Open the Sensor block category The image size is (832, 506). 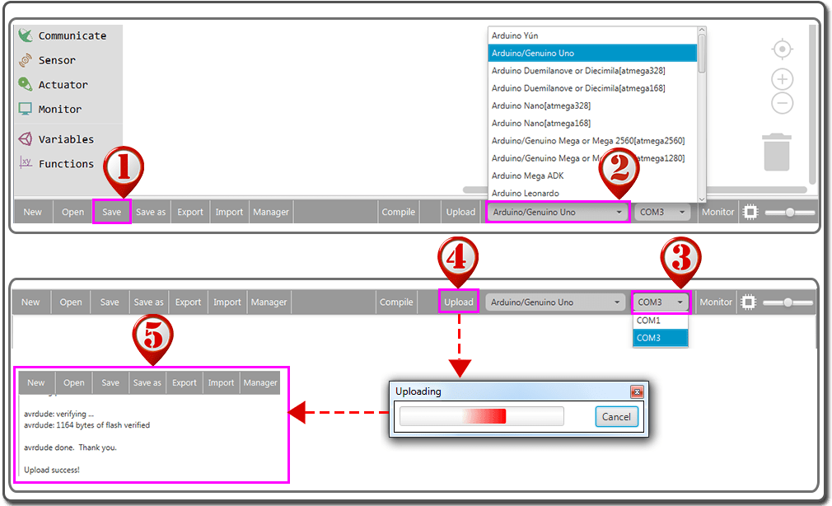coord(47,60)
